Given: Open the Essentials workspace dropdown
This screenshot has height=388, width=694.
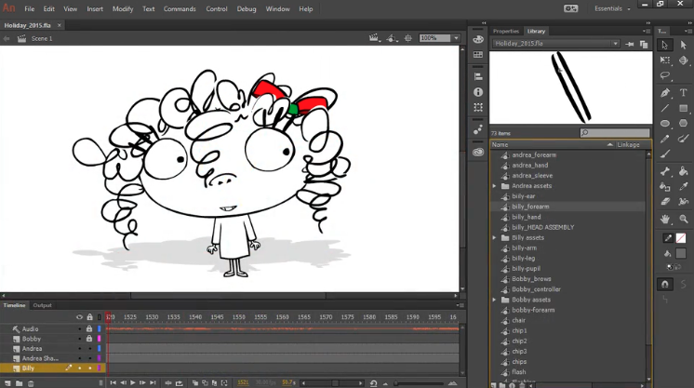Looking at the screenshot, I should point(612,8).
